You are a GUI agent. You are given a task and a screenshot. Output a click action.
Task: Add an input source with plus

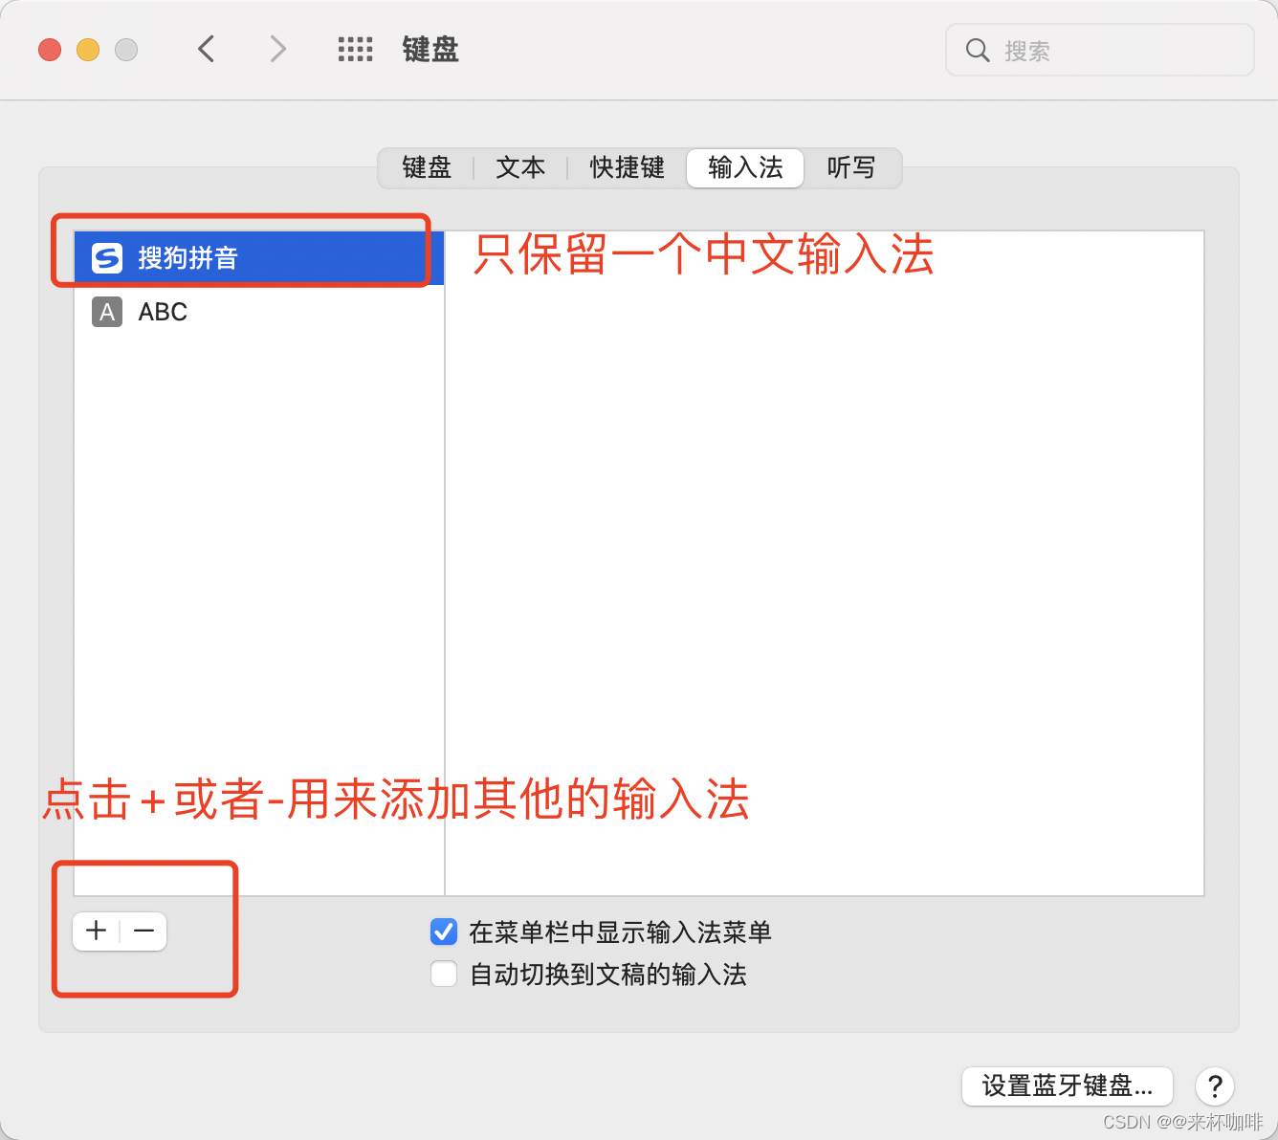pyautogui.click(x=97, y=931)
